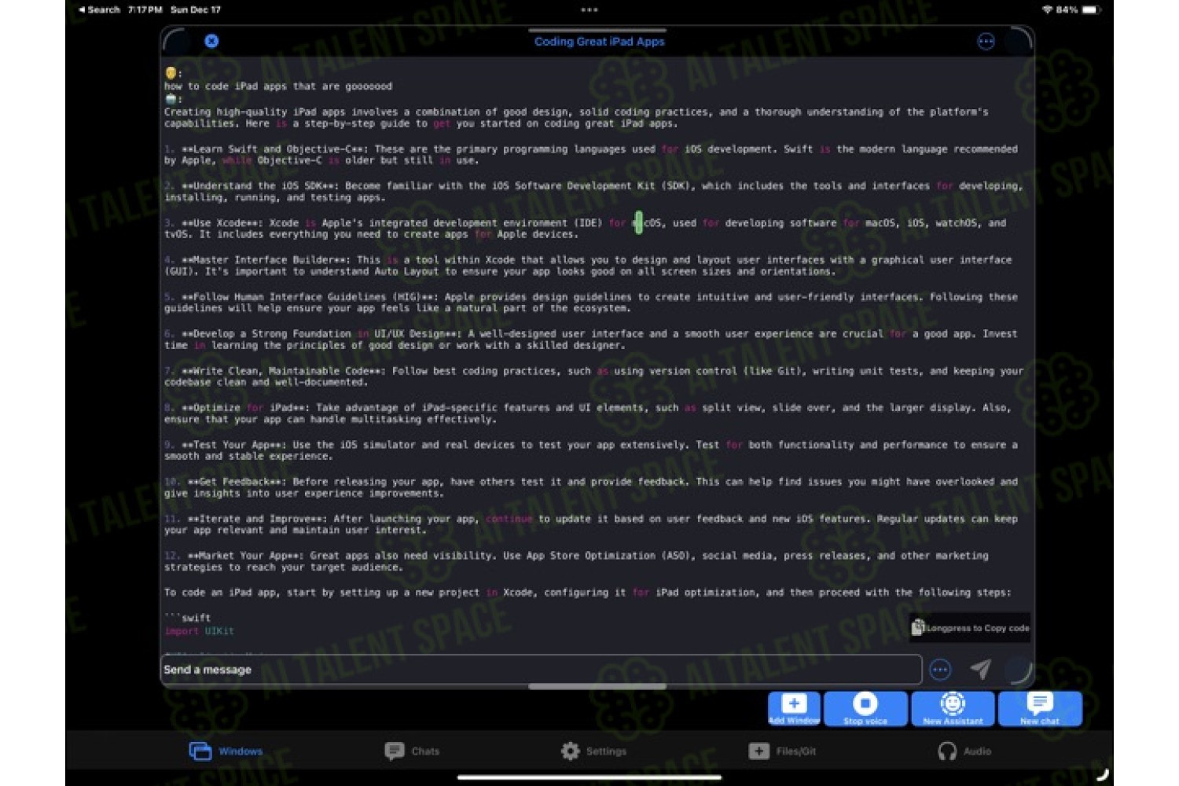Stop voice playback
This screenshot has height=786, width=1179.
[865, 708]
